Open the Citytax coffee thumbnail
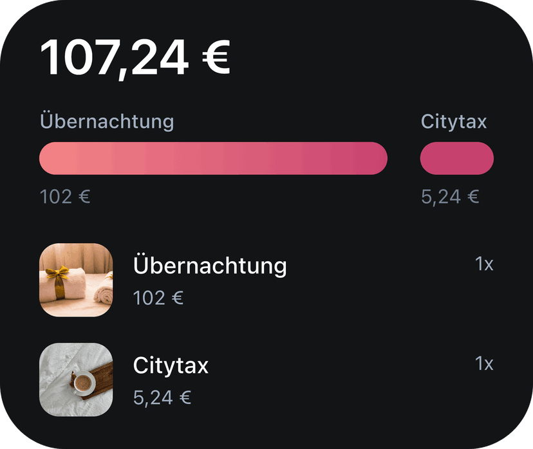This screenshot has width=533, height=449. pos(76,380)
